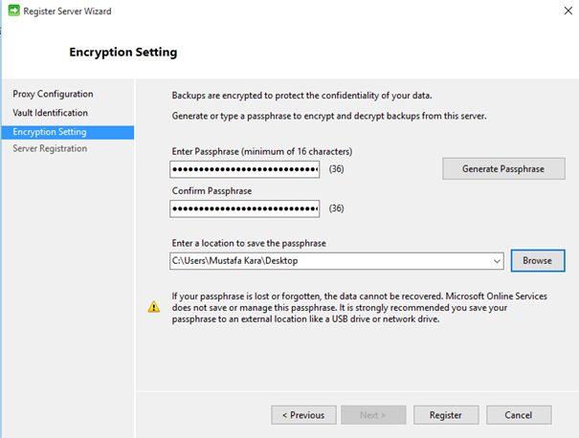The width and height of the screenshot is (579, 438).
Task: Open the Server Registration step
Action: [50, 148]
